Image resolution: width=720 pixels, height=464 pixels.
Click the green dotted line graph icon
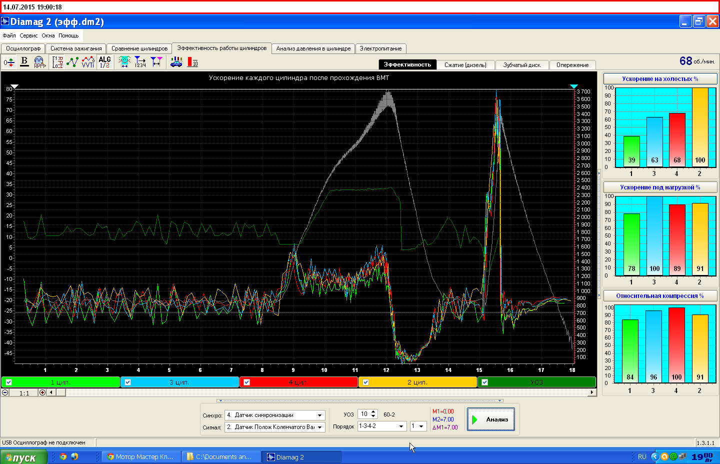click(x=72, y=62)
